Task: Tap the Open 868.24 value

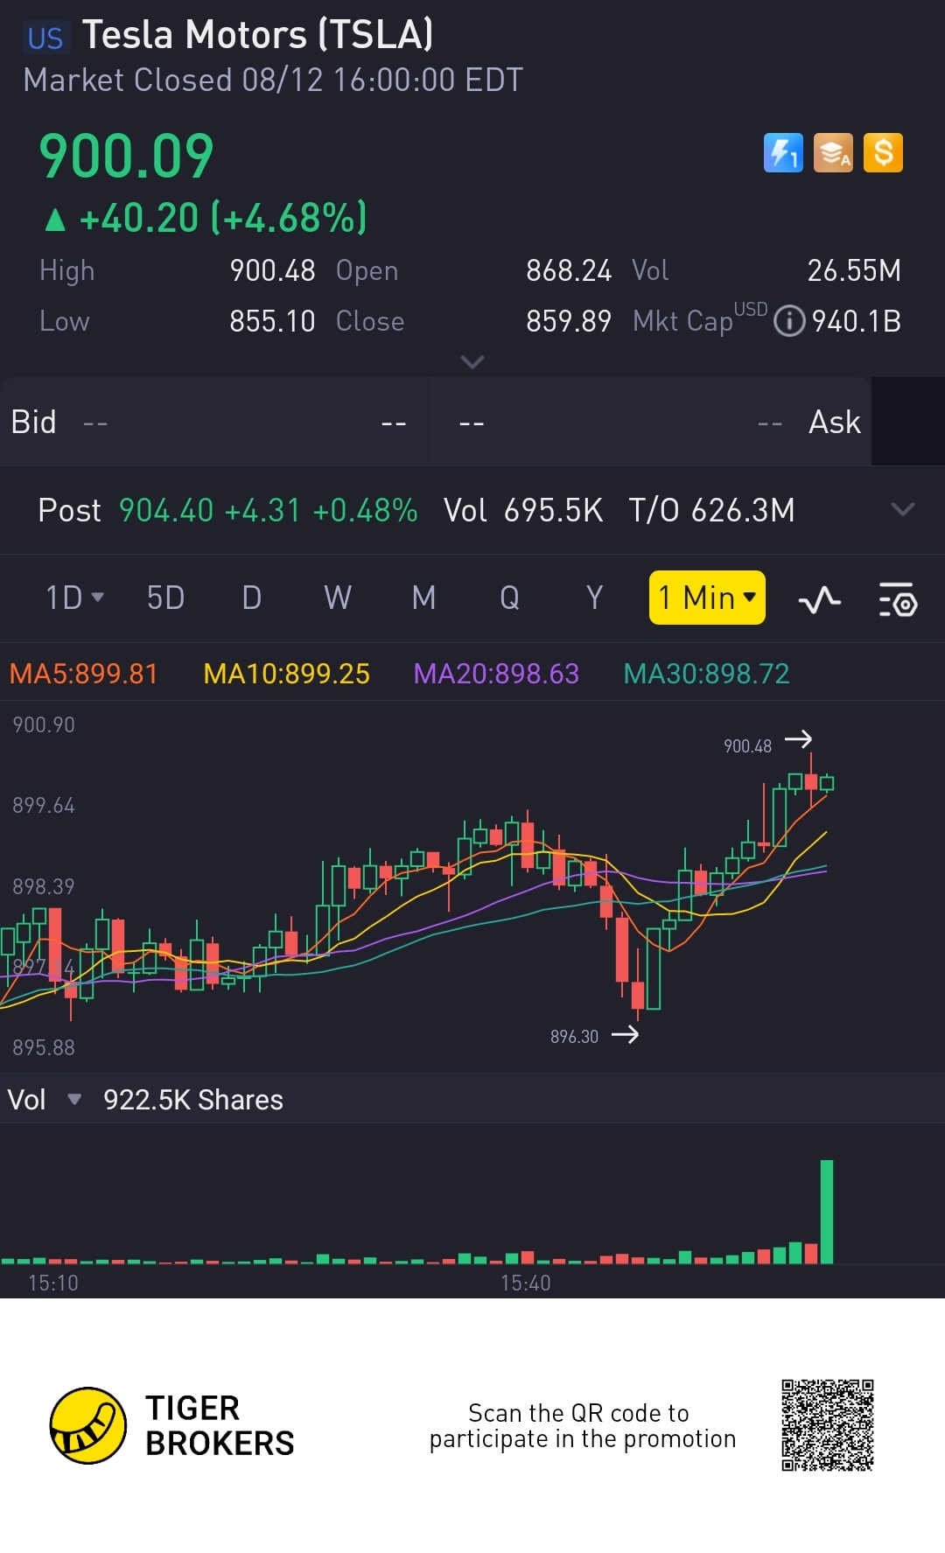Action: point(569,270)
